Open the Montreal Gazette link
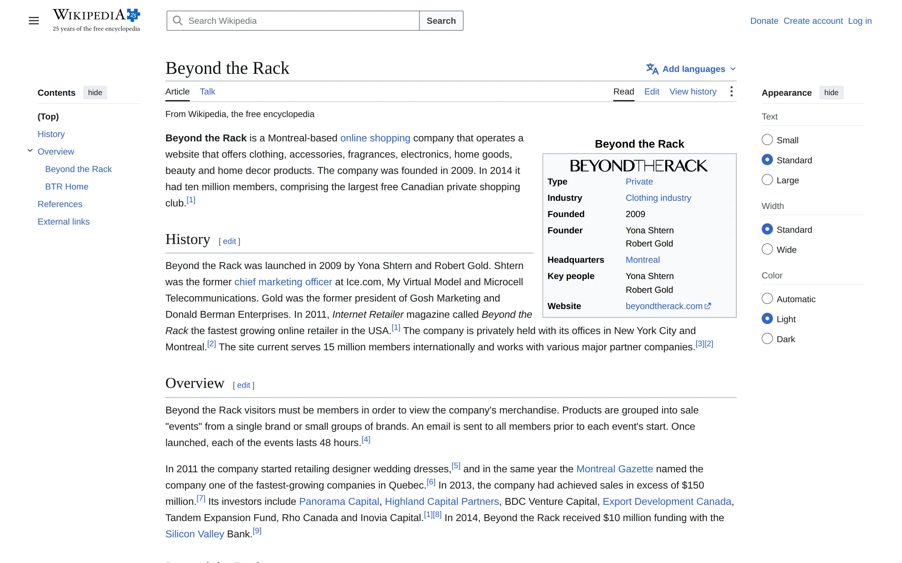The width and height of the screenshot is (902, 563). pyautogui.click(x=614, y=469)
